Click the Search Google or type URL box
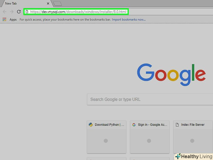Screen dimensions: 213x160 click(x=150, y=99)
